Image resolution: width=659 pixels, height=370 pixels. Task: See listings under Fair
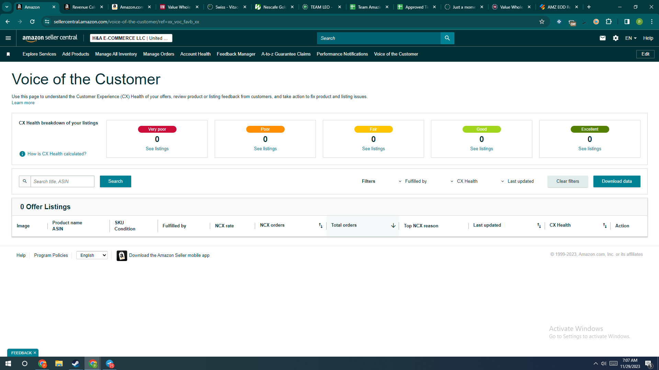coord(374,149)
